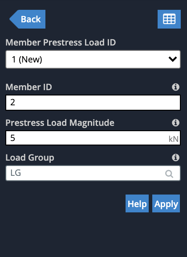Image resolution: width=187 pixels, height=257 pixels.
Task: Open the Member Prestress Load ID dropdown
Action: click(93, 59)
